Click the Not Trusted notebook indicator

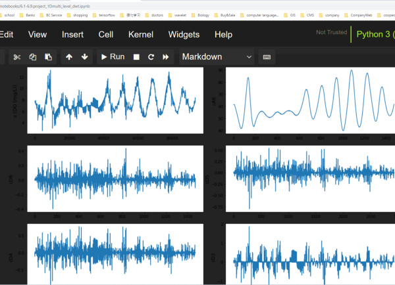[330, 32]
